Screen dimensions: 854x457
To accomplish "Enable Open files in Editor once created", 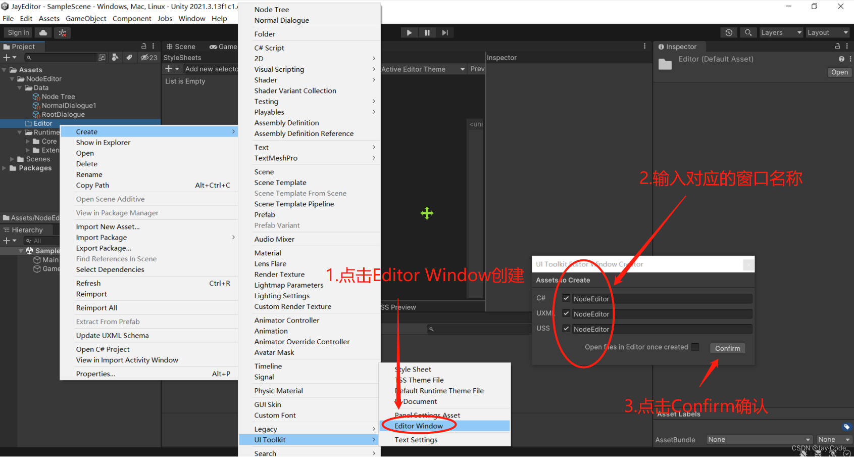I will point(695,347).
